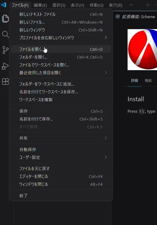Select ウィンドウを閉じる
Viewport: 157px width, 225px height.
click(x=61, y=184)
